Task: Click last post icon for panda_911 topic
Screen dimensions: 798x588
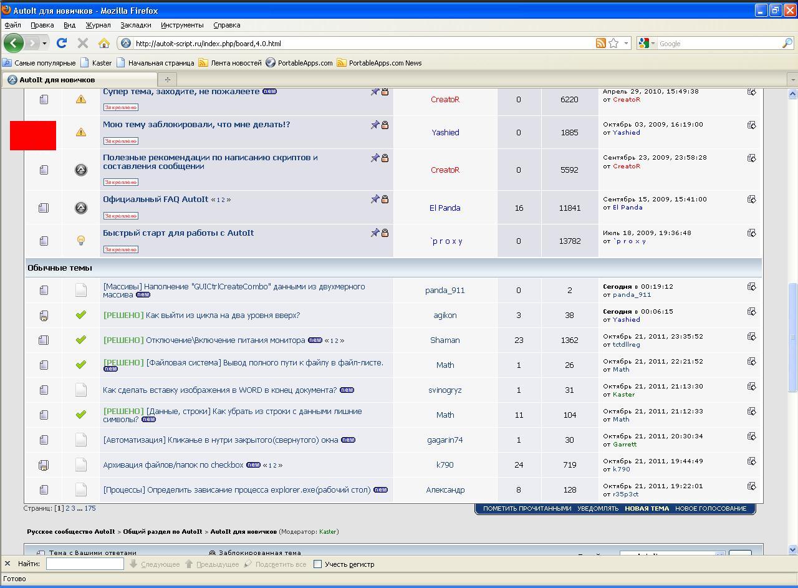Action: 751,287
